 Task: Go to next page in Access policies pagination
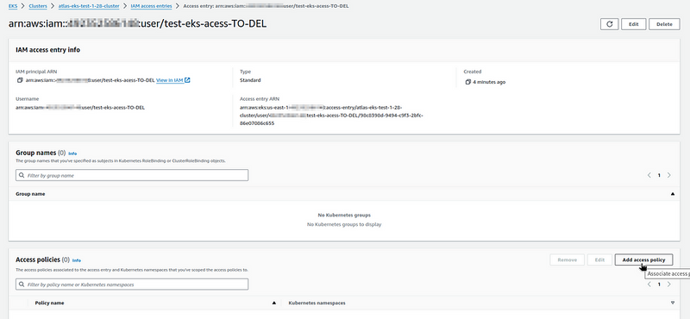pyautogui.click(x=669, y=285)
